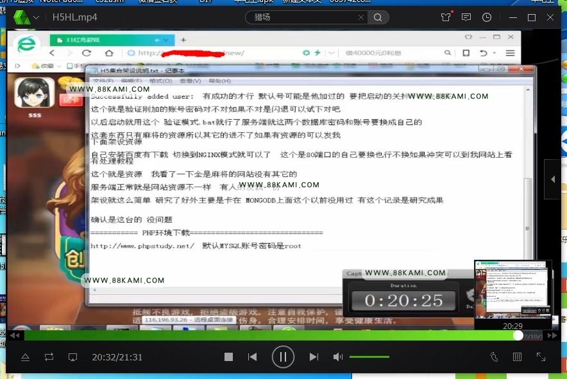This screenshot has height=379, width=567.
Task: Click the fast-forward double-arrow beside progress bar
Action: 552,335
